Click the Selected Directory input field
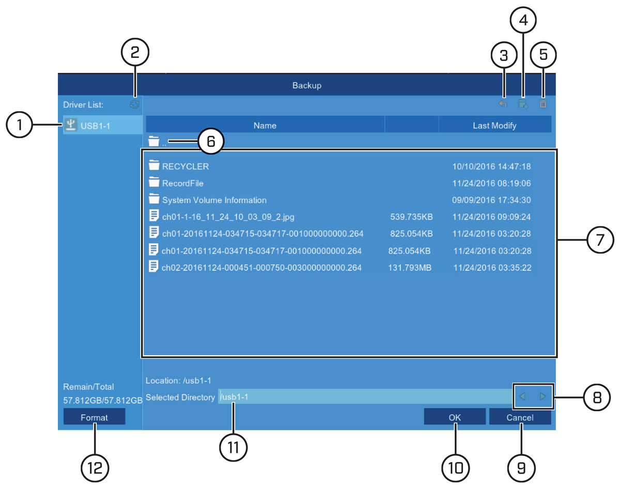 point(365,397)
